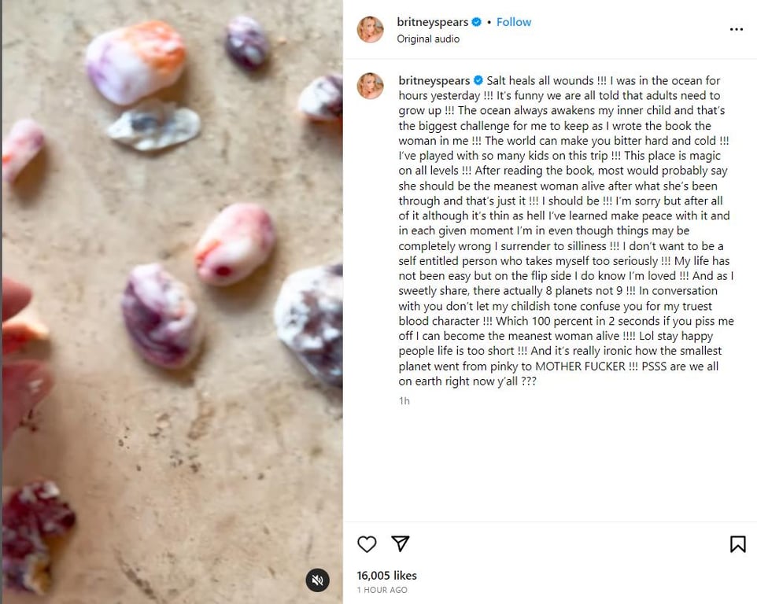Click the pink stone in video center

234,244
